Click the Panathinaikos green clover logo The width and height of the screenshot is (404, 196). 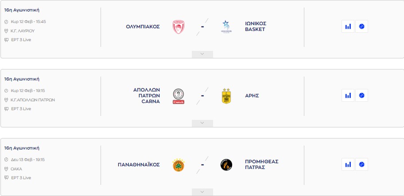coord(179,165)
